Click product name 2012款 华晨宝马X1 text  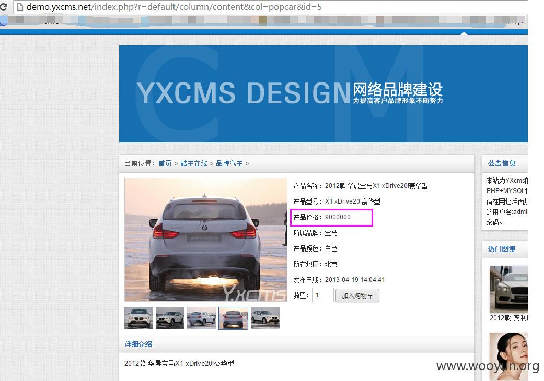pos(376,186)
